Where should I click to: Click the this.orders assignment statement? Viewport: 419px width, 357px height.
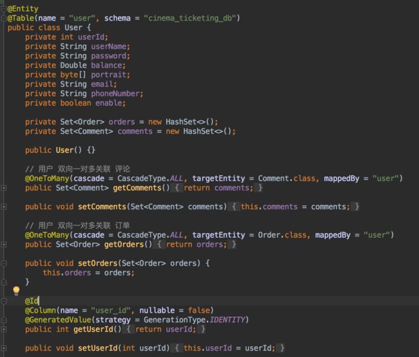[88, 273]
